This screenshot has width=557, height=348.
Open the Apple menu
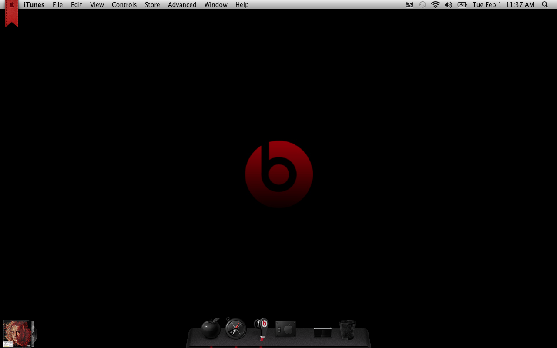click(12, 5)
